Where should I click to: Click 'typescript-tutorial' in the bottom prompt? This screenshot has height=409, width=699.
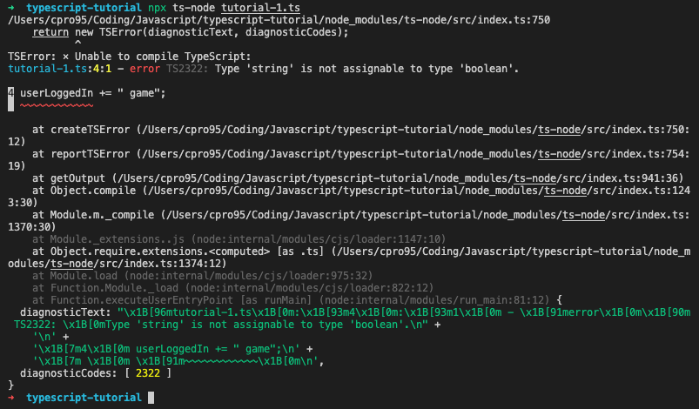[x=84, y=398]
